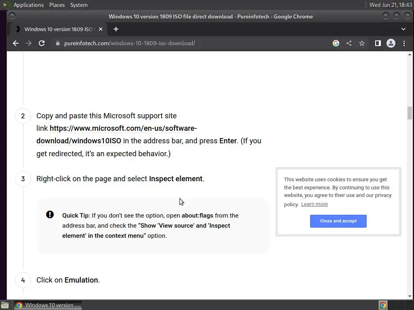The height and width of the screenshot is (310, 414).
Task: Bookmark this tab with the star icon
Action: click(362, 43)
